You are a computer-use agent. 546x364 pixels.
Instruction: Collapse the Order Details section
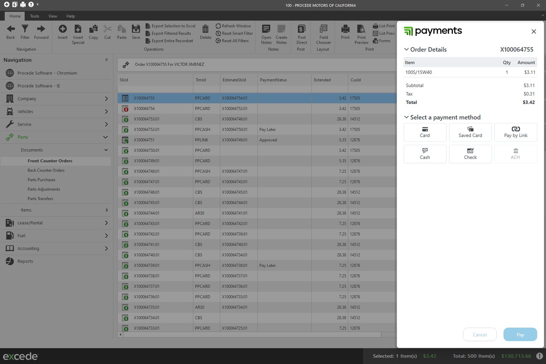coord(406,50)
